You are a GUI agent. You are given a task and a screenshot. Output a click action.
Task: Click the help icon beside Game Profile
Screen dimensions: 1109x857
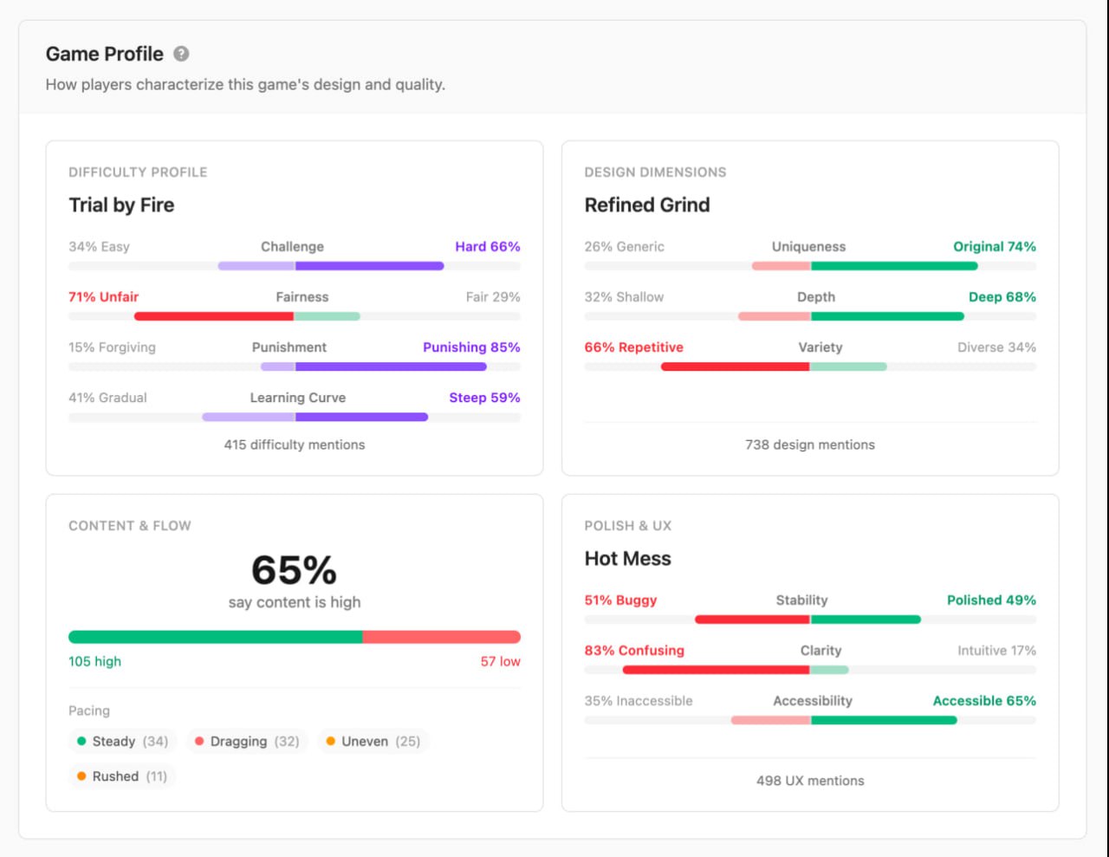[181, 54]
